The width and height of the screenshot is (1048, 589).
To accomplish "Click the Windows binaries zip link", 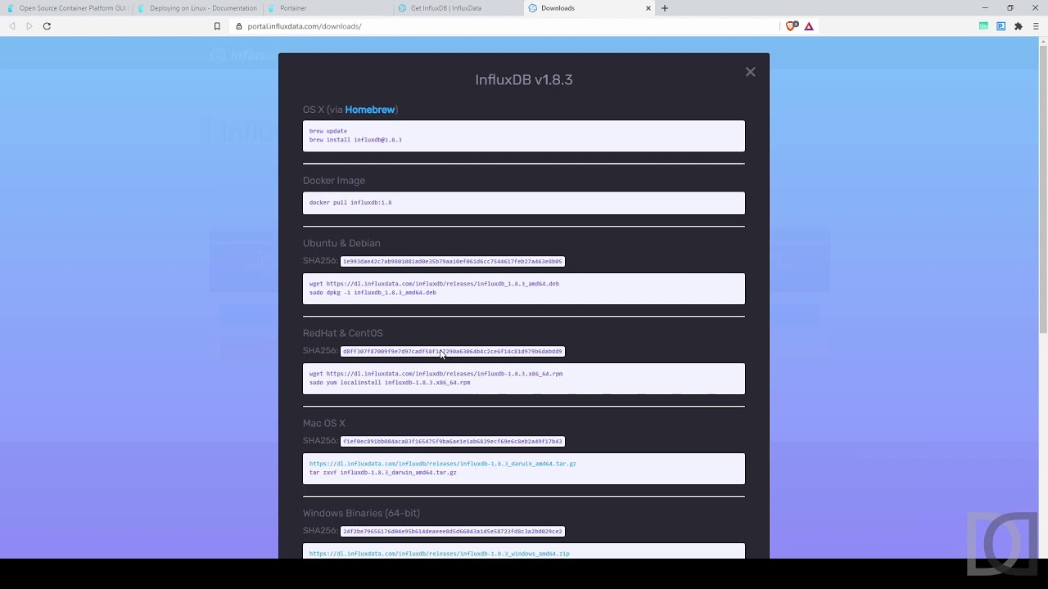I will point(440,554).
